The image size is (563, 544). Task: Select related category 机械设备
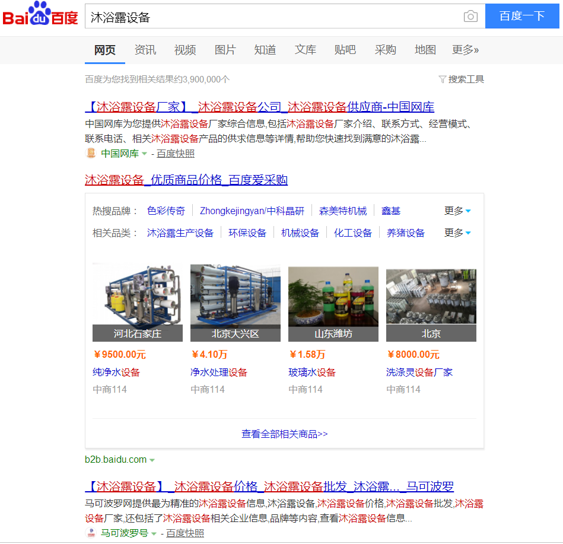pyautogui.click(x=300, y=233)
